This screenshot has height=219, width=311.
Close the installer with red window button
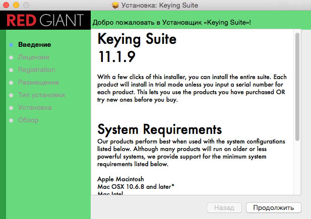tap(6, 5)
